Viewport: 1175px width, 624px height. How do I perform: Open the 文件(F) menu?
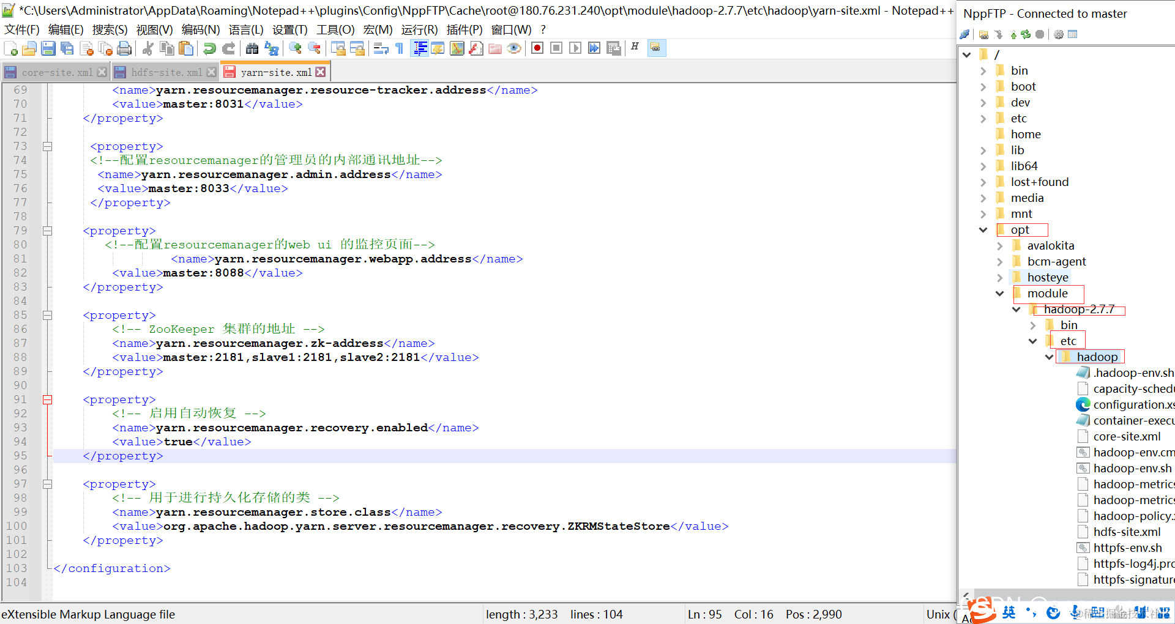pyautogui.click(x=22, y=29)
